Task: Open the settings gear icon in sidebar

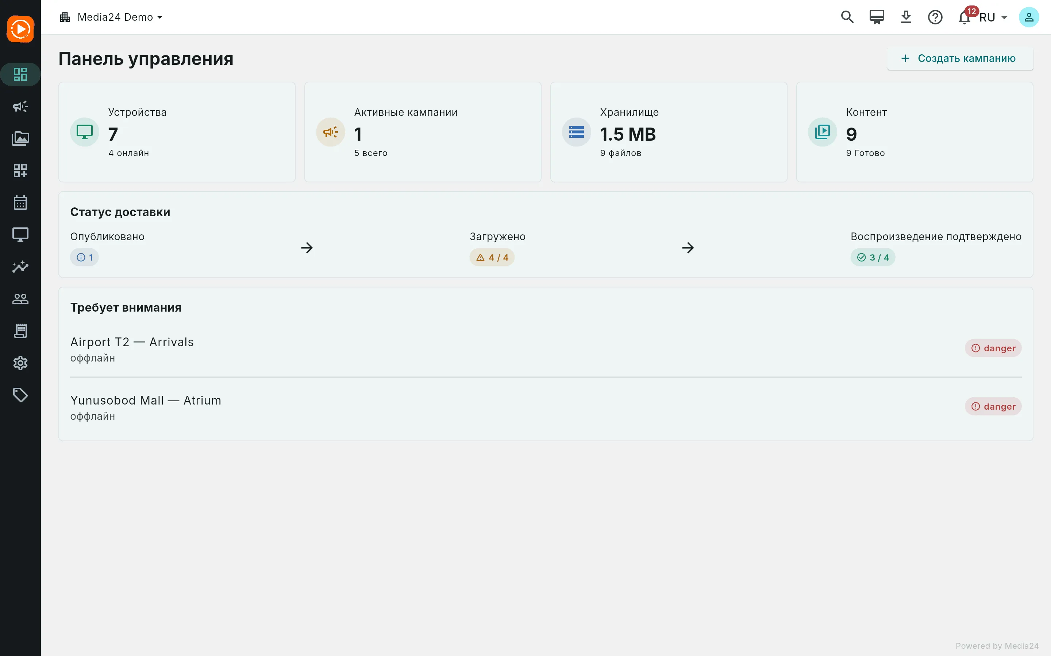Action: tap(20, 363)
